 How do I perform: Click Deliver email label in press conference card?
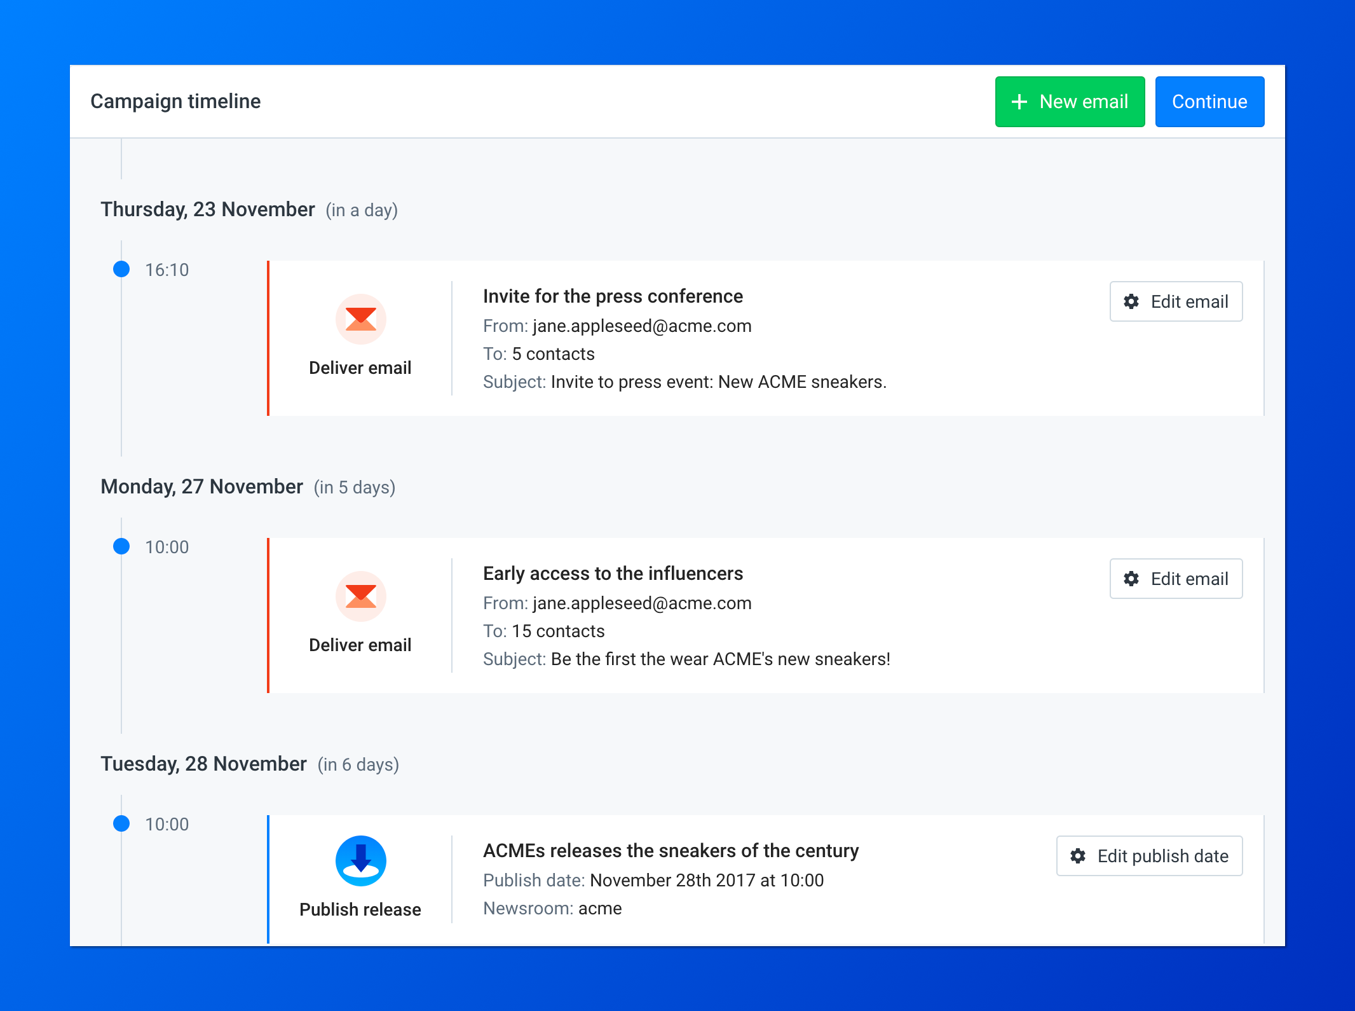[360, 368]
